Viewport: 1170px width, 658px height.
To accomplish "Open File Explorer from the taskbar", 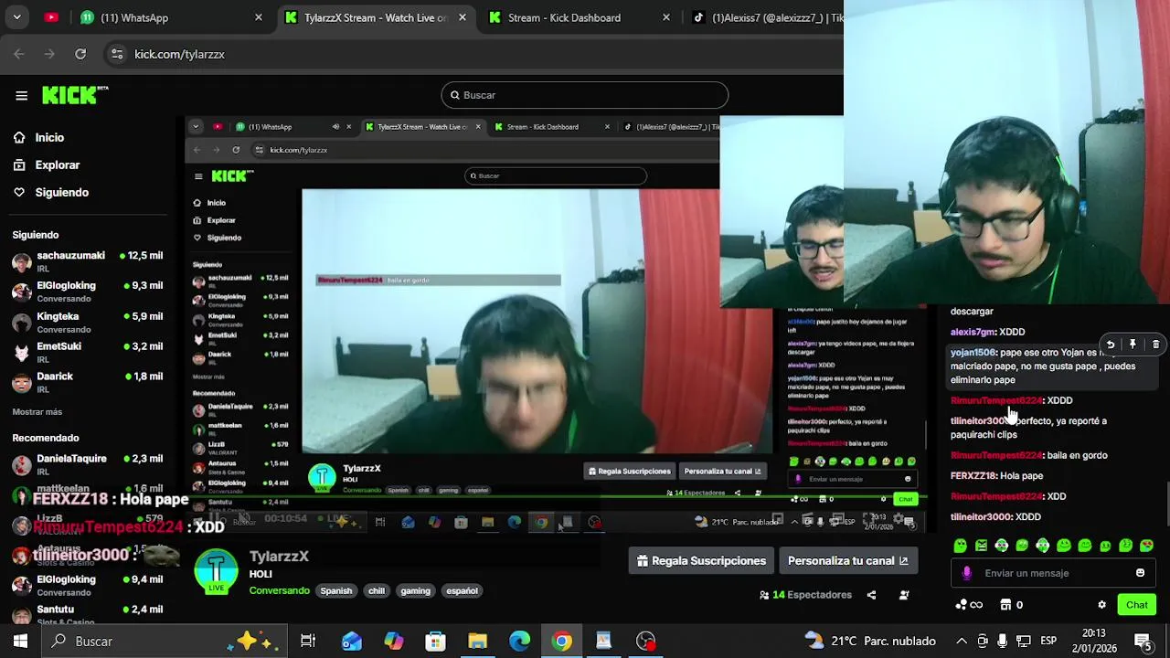I will coord(477,641).
